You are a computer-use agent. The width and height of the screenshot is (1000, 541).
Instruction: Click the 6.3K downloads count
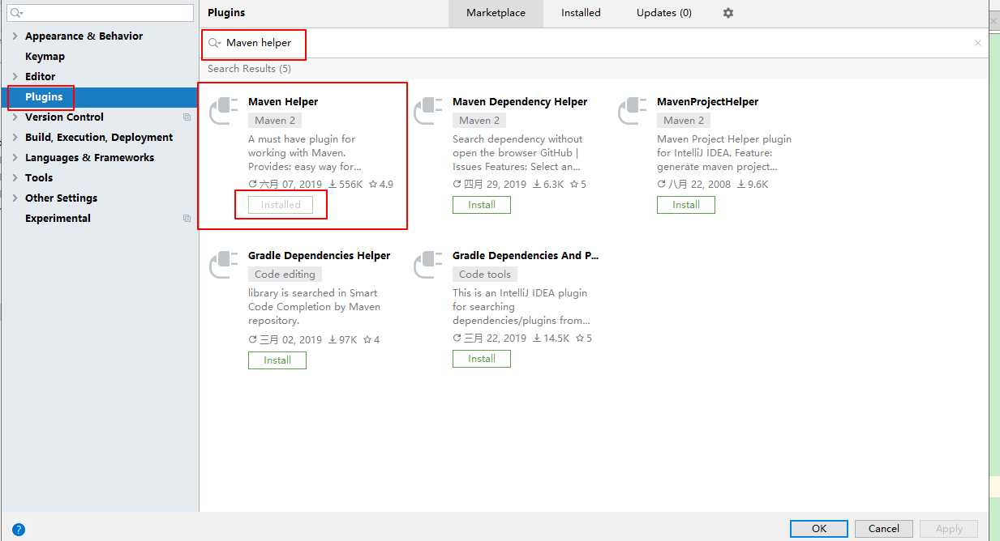(548, 185)
